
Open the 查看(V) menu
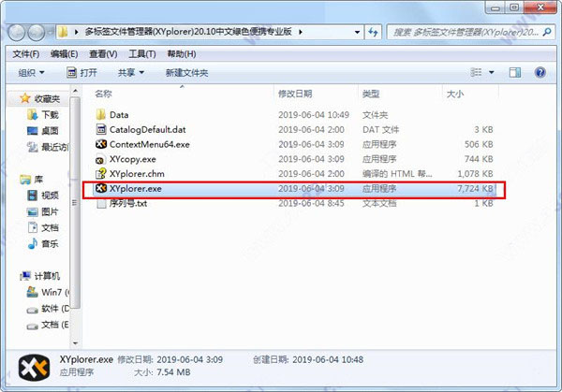tap(103, 54)
